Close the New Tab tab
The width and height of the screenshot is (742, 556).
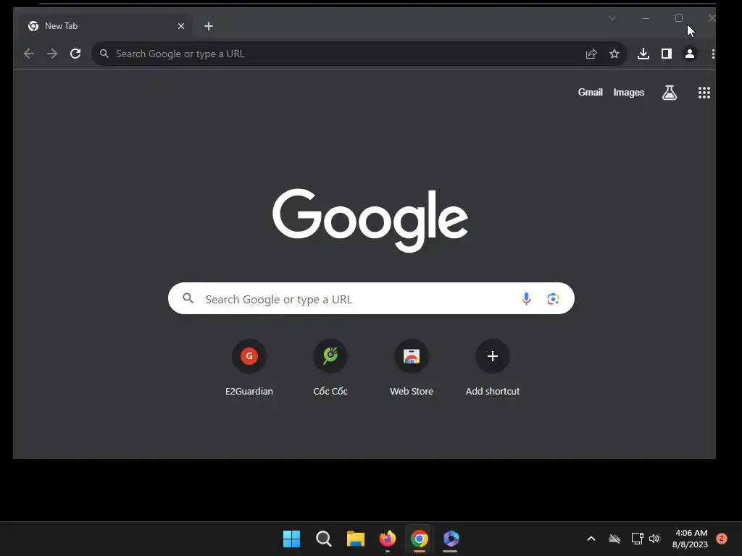coord(180,26)
